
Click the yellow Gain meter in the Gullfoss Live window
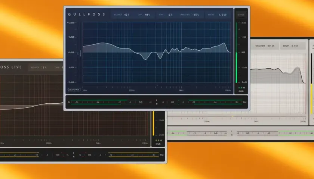(154, 123)
